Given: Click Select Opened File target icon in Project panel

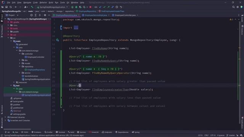Looking at the screenshot, I should pos(31,15).
